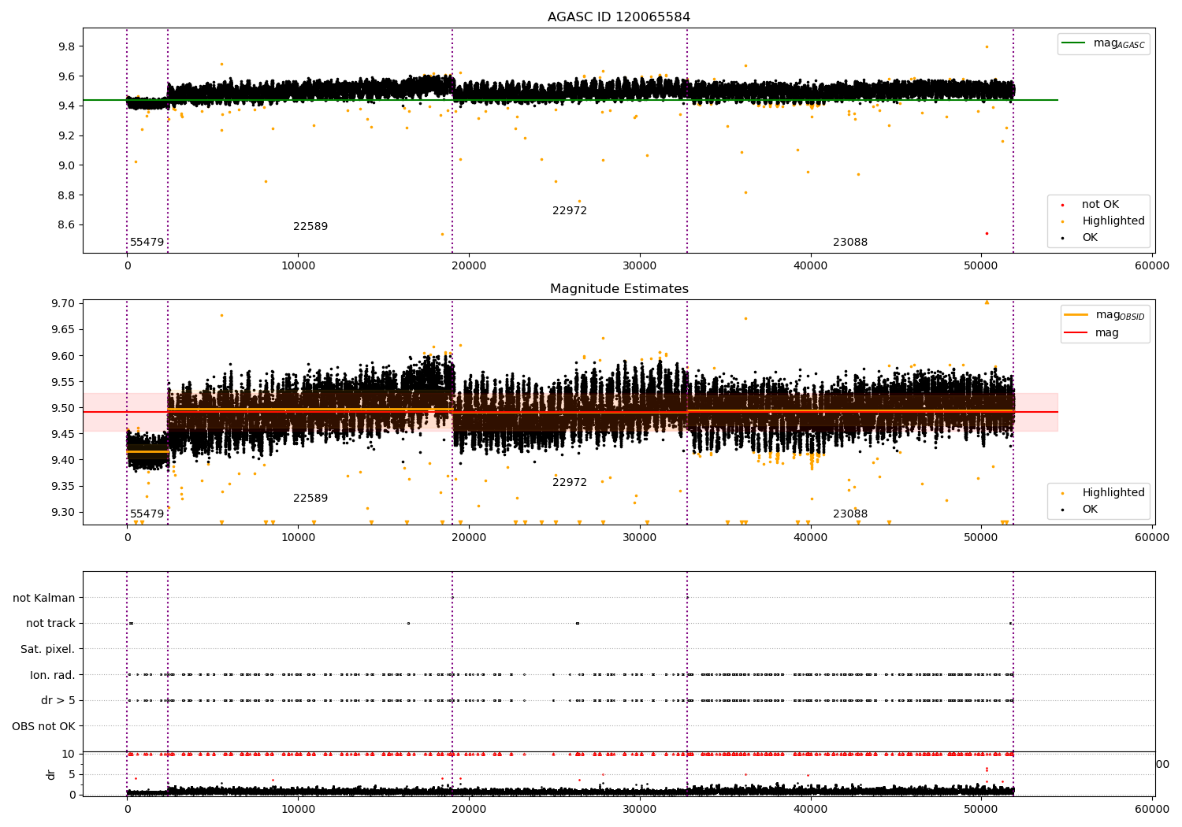
Task: Click the 9.30 y-tick in Magnitude Estimates plot
Action: click(63, 513)
